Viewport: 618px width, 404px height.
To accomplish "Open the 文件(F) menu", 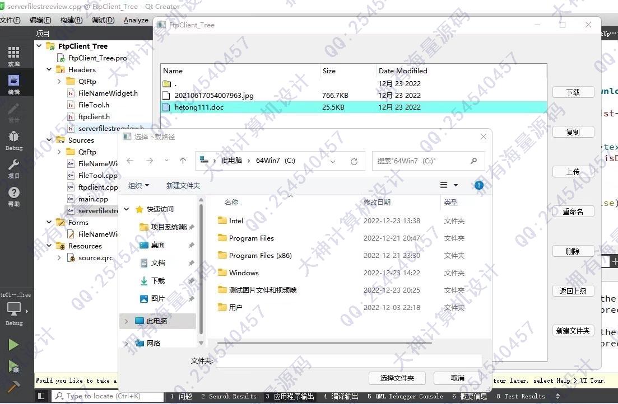I will [x=11, y=20].
